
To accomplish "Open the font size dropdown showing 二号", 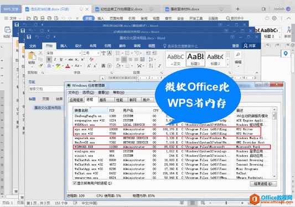I will point(98,54).
